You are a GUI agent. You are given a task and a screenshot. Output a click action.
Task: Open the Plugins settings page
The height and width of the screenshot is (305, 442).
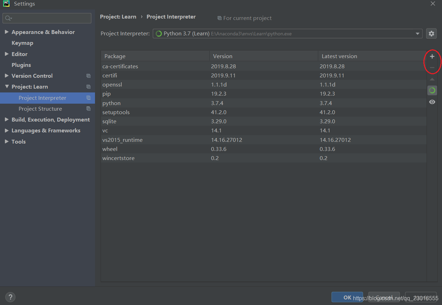click(x=21, y=65)
